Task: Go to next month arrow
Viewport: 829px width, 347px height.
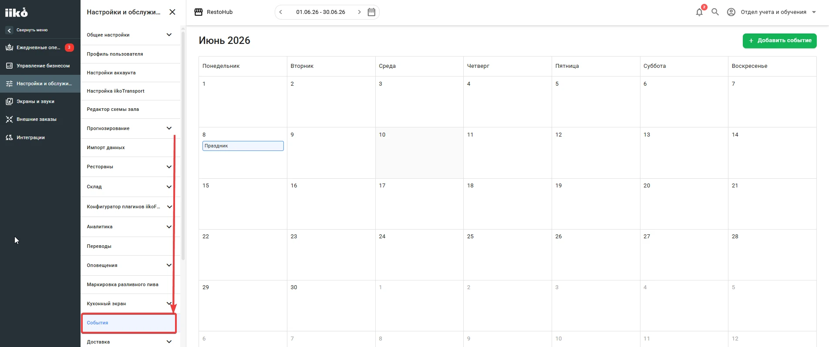Action: coord(359,12)
